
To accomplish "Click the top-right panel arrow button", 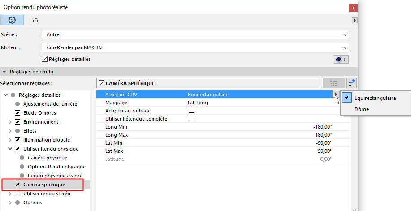I will [x=355, y=20].
